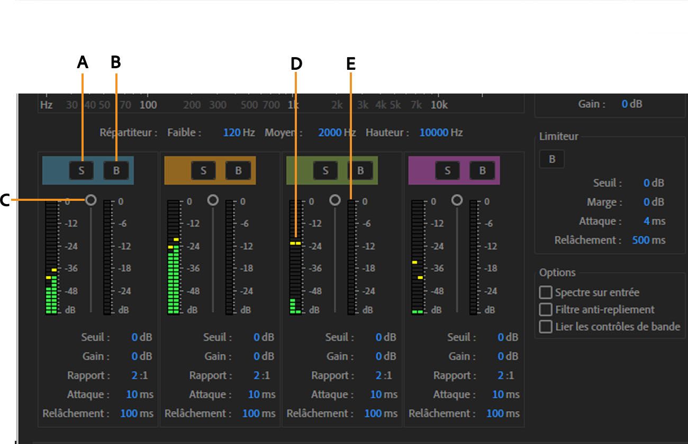Click blue band Relâchement 100 ms value
Viewport: 688px width, 444px height.
(137, 413)
